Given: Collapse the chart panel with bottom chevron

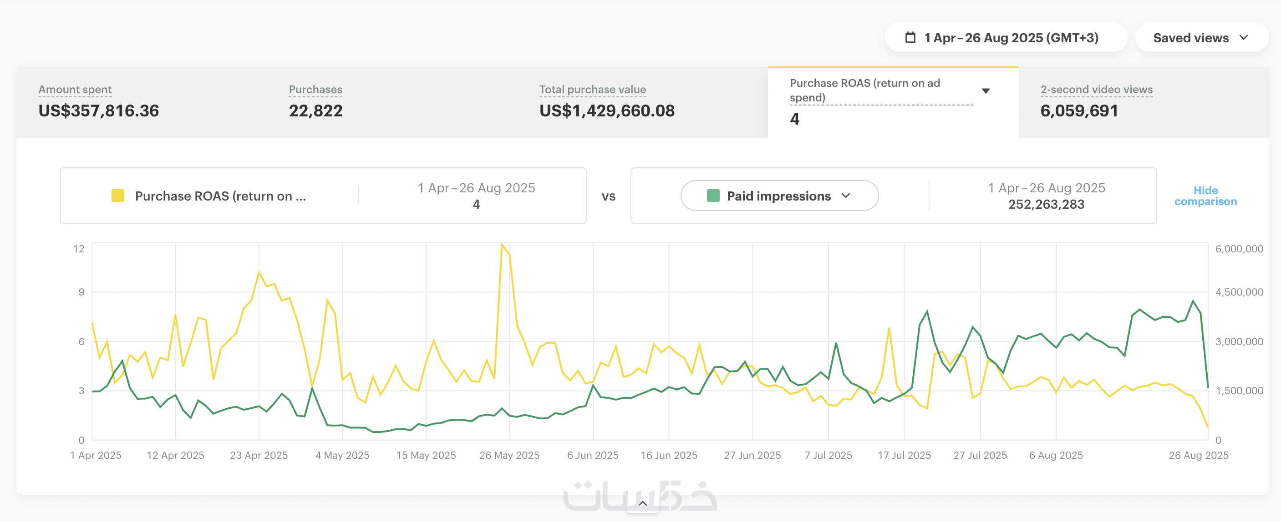Looking at the screenshot, I should coord(642,504).
